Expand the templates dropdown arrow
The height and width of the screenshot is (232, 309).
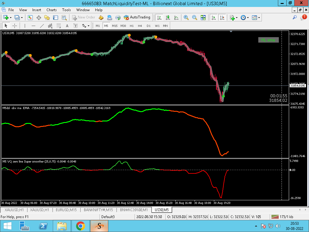(x=259, y=18)
